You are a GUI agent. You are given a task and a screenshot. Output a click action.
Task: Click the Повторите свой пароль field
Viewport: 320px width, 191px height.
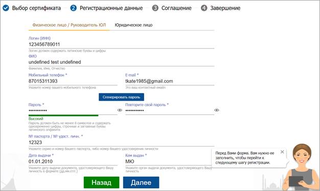click(170, 110)
